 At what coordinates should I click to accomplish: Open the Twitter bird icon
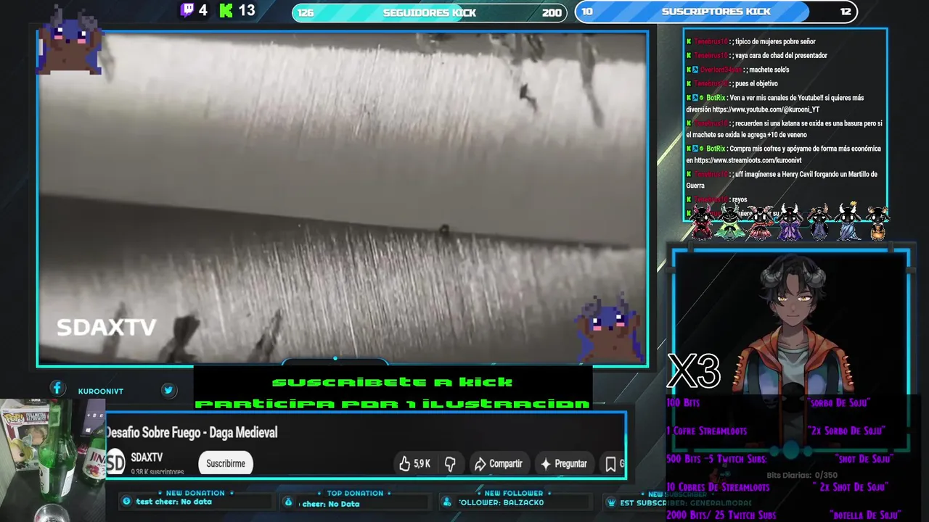pos(168,390)
